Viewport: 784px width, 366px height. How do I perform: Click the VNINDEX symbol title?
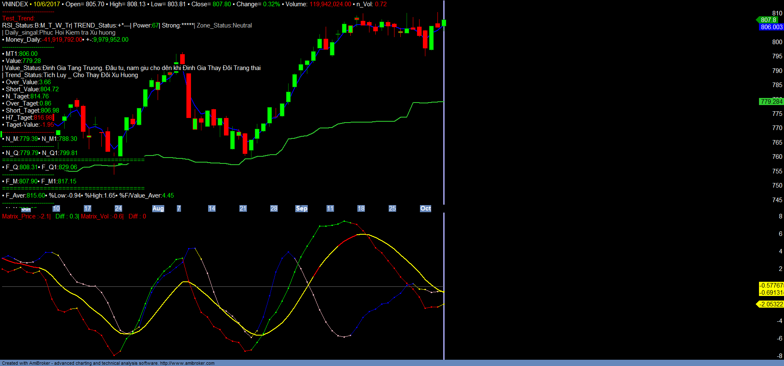(15, 4)
